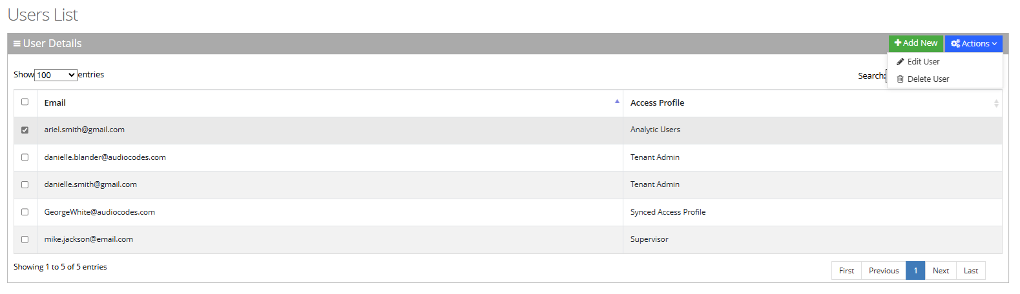The width and height of the screenshot is (1020, 294).
Task: Open the Show entries count dropdown
Action: point(56,75)
